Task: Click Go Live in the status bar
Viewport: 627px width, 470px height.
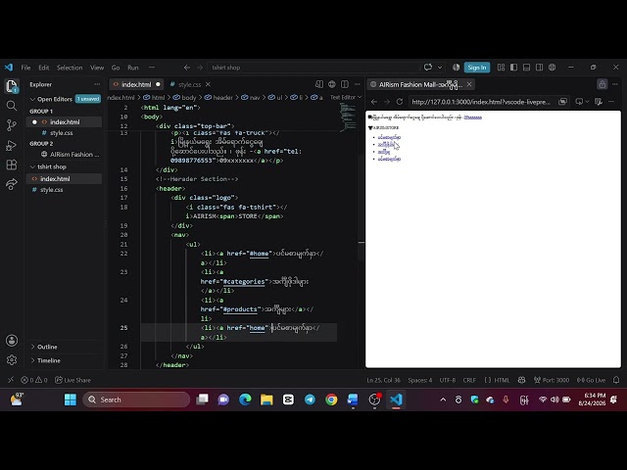Action: [x=591, y=380]
